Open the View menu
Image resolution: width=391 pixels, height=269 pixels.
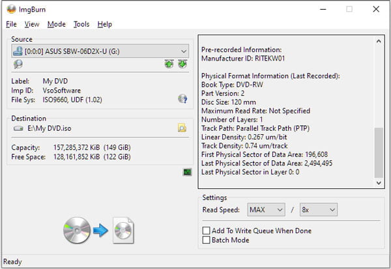32,24
